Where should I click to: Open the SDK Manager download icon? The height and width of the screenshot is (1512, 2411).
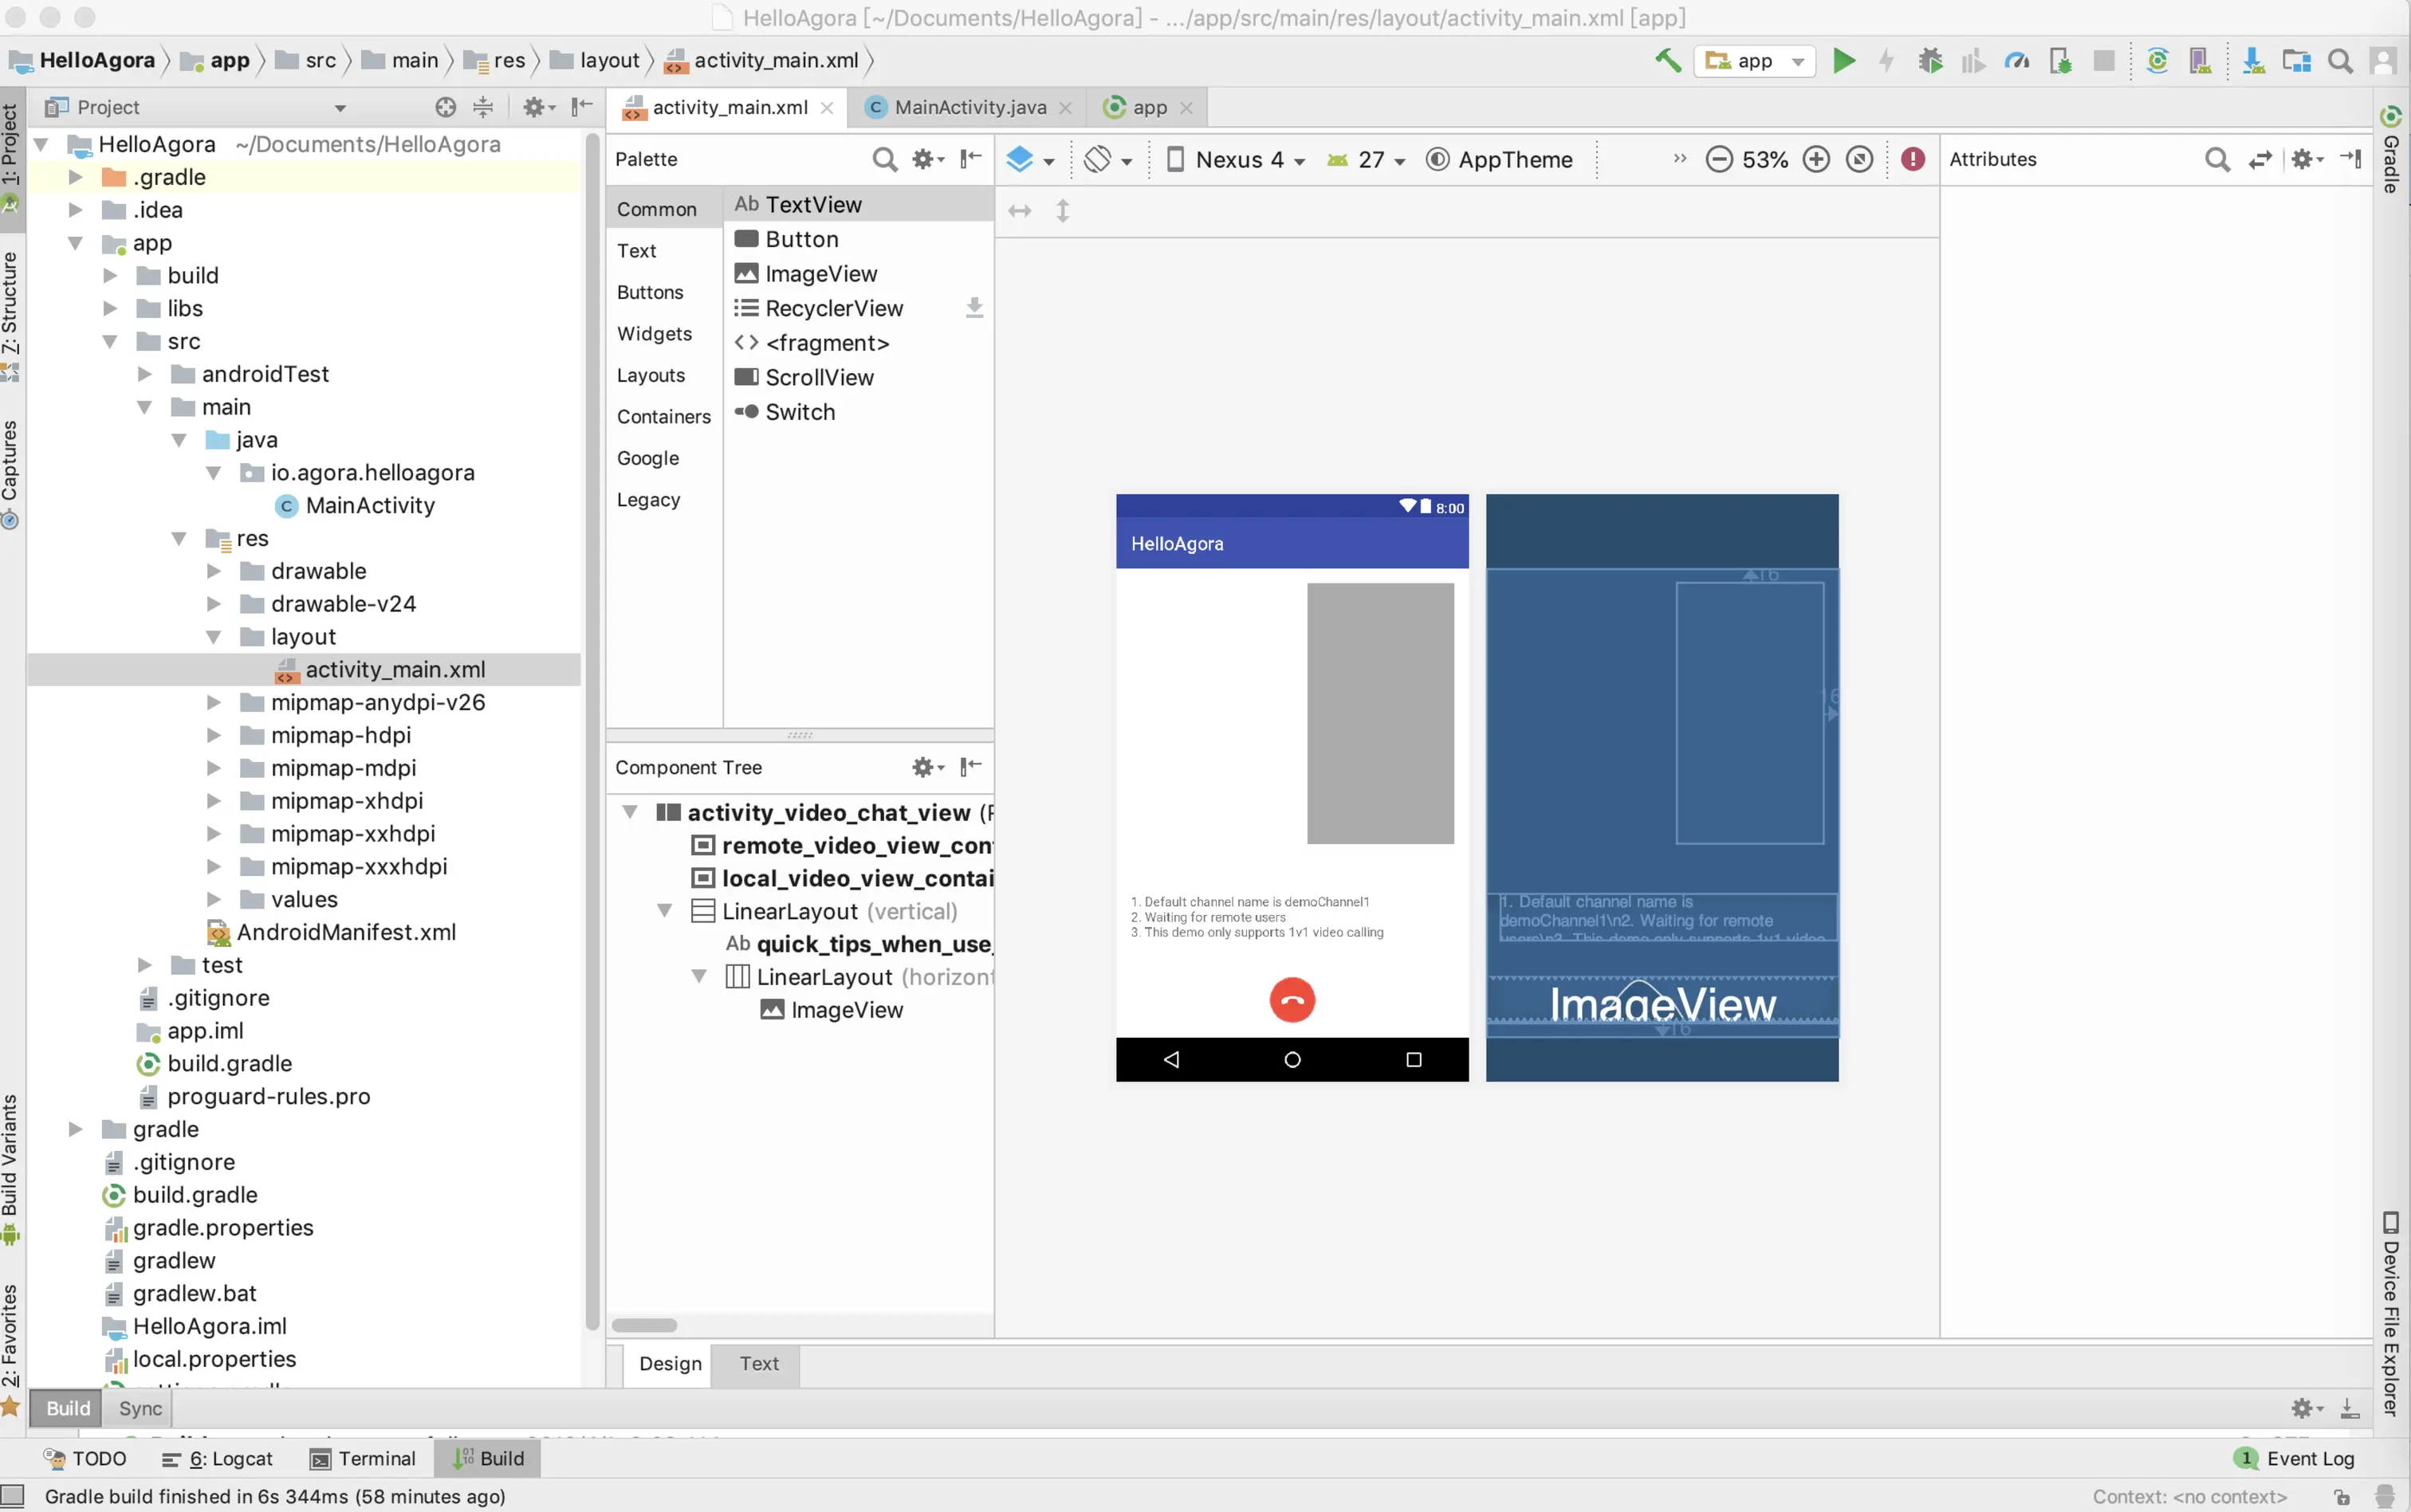[2253, 60]
